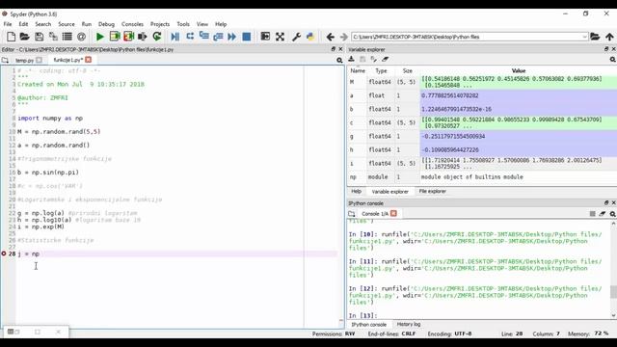Browse editor tabs icon left of temp.py
The width and height of the screenshot is (617, 347).
click(5, 60)
